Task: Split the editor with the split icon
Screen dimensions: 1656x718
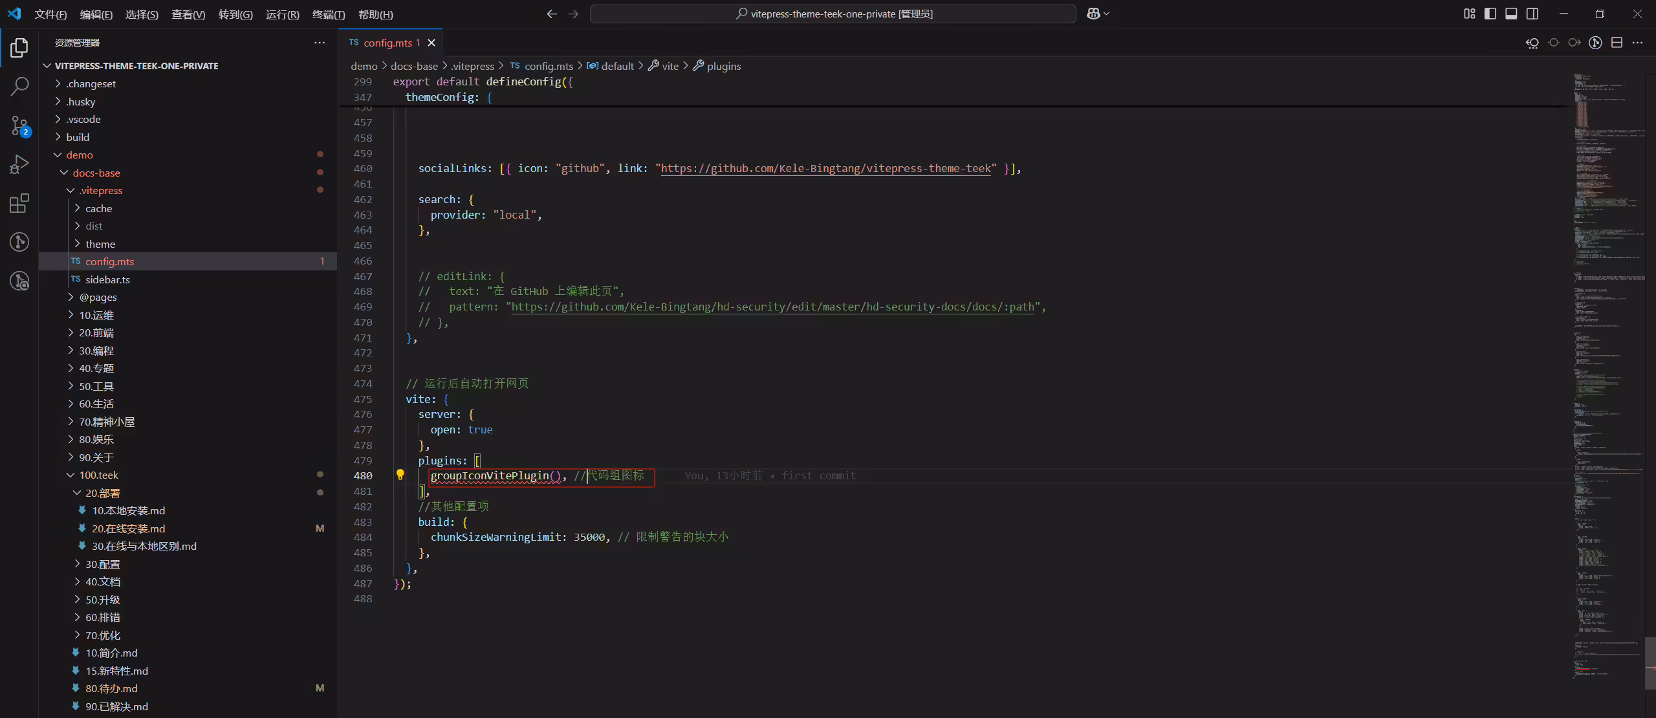Action: [x=1617, y=43]
